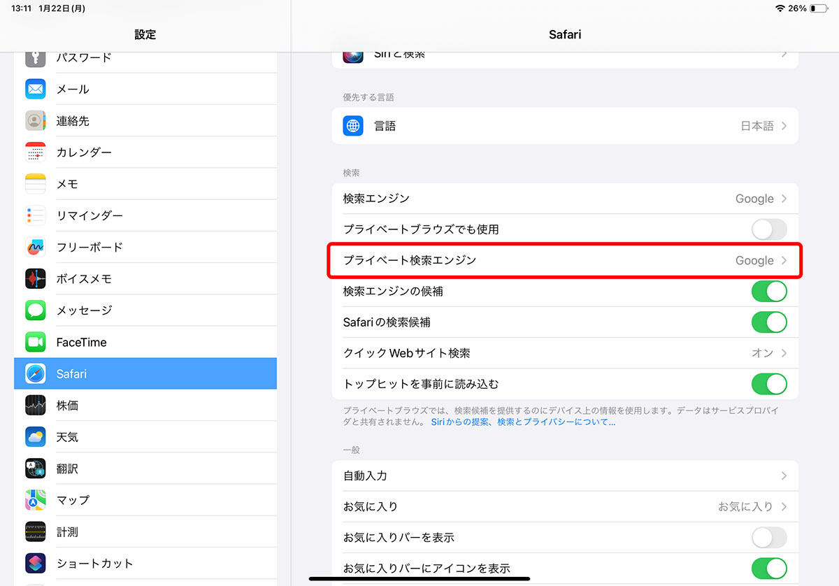Select メール in settings sidebar

(x=145, y=89)
